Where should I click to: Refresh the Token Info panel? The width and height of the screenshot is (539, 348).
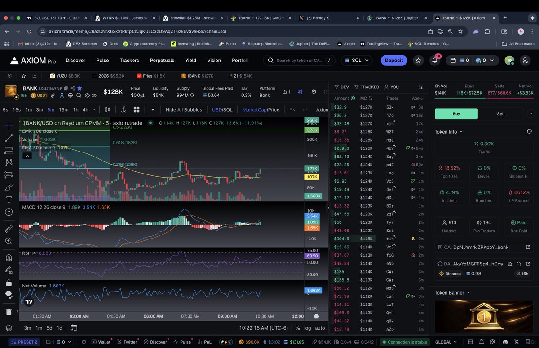529,131
